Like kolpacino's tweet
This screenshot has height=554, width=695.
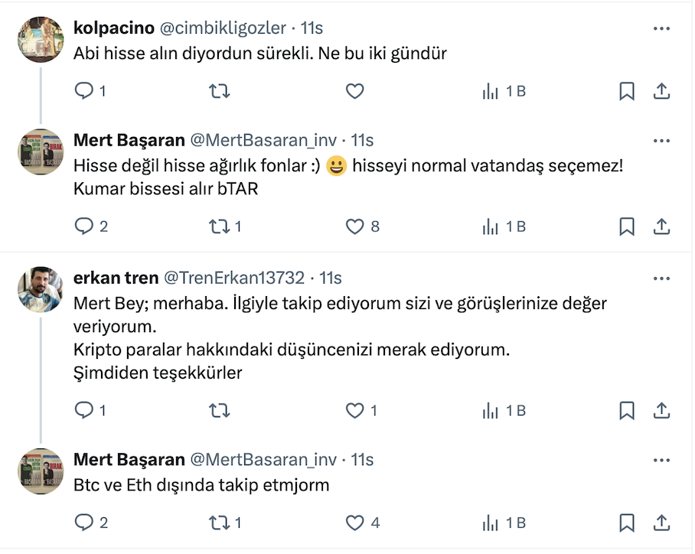[x=354, y=92]
